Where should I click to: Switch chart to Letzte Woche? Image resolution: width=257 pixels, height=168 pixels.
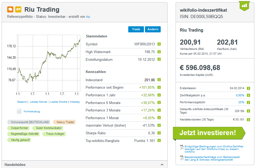[59, 102]
